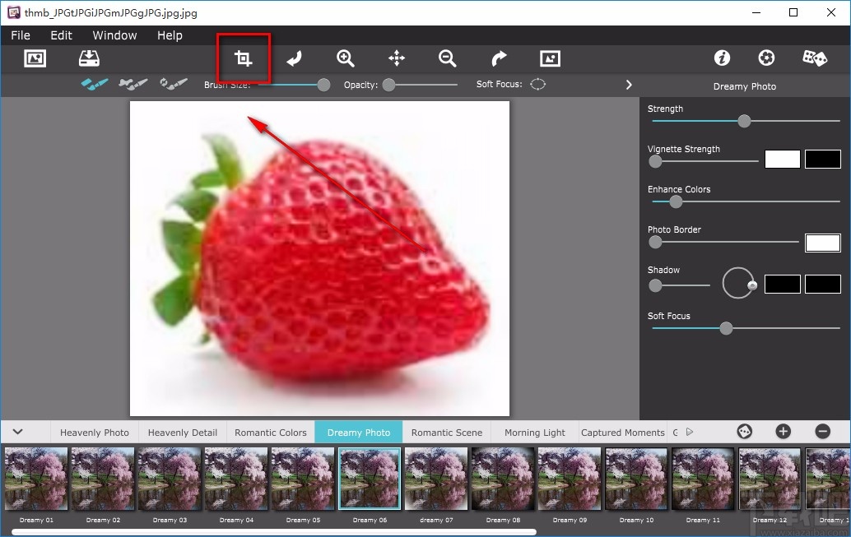Viewport: 851px width, 537px height.
Task: Switch to the Romantic Scene tab
Action: pos(447,433)
